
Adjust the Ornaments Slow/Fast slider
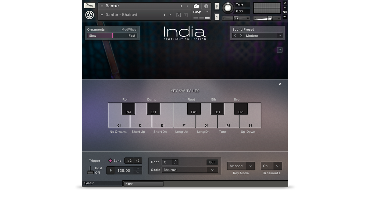coord(112,36)
